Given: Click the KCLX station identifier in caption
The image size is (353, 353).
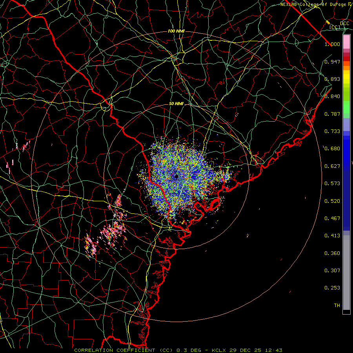Looking at the screenshot, I should click(x=218, y=350).
